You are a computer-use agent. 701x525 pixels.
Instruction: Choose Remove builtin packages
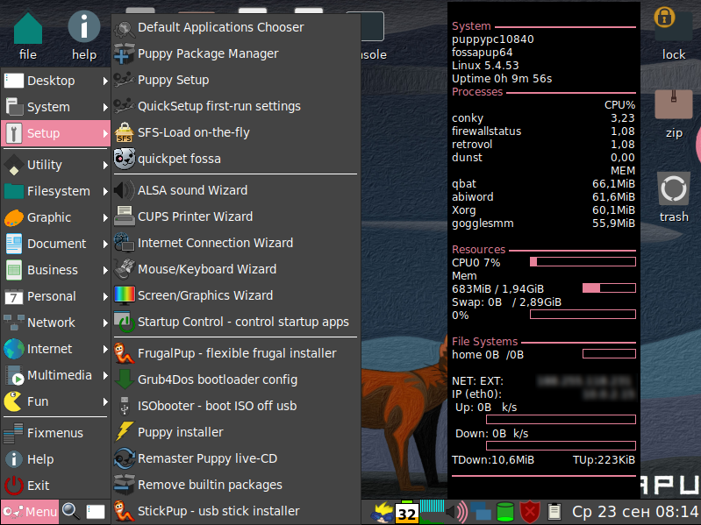pos(236,485)
